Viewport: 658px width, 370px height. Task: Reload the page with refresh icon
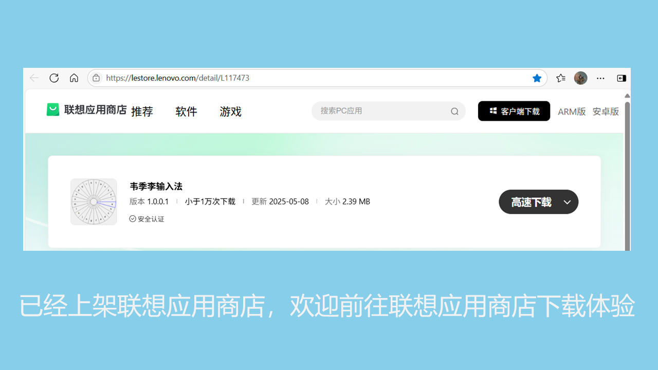[x=54, y=78]
